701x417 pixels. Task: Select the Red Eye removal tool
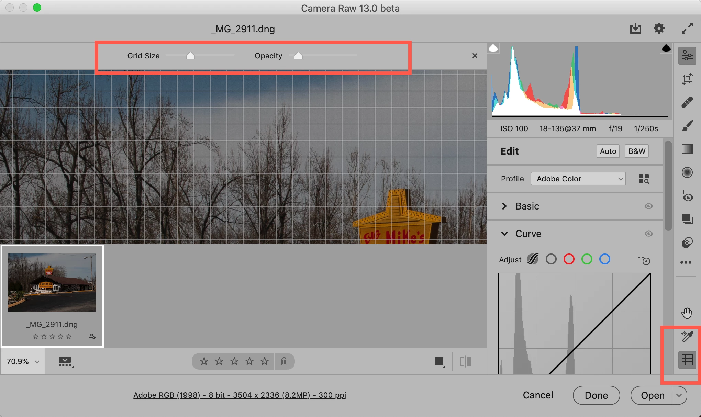click(687, 196)
